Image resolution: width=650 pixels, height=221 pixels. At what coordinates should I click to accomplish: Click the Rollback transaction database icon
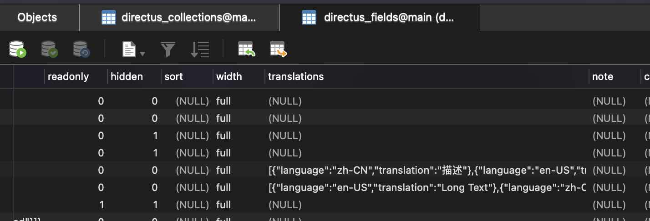(81, 49)
